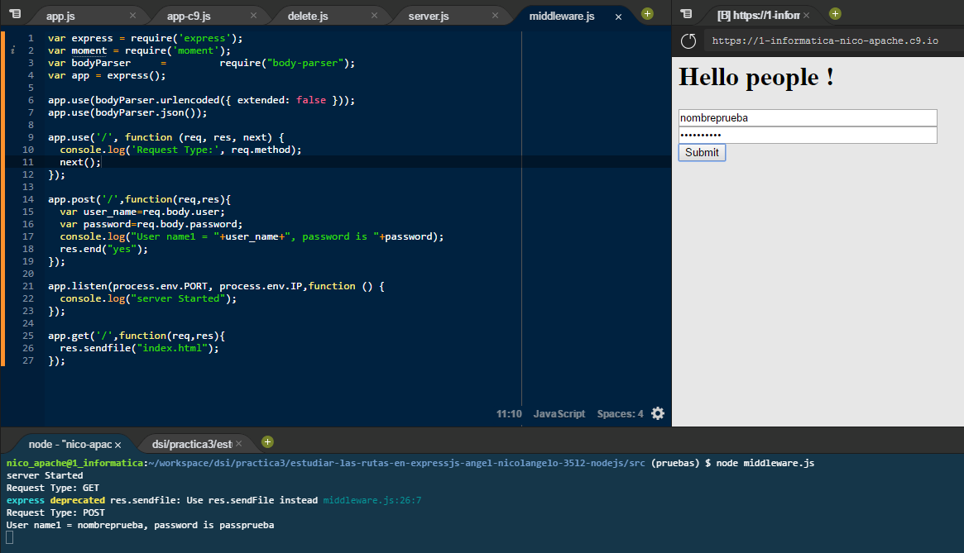Switch to the node terminal tab

[70, 444]
